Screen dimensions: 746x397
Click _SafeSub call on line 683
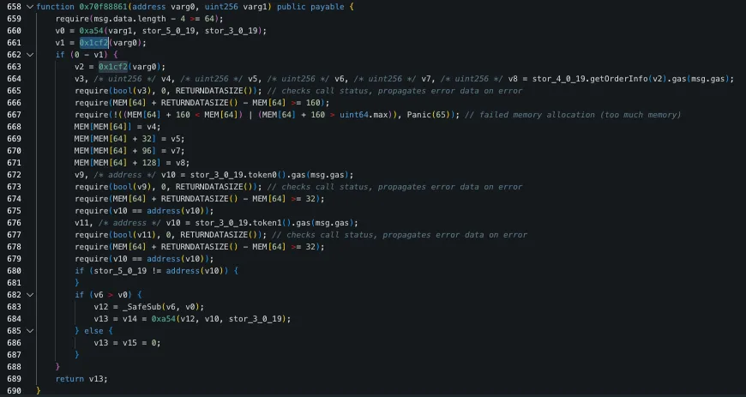pyautogui.click(x=141, y=307)
